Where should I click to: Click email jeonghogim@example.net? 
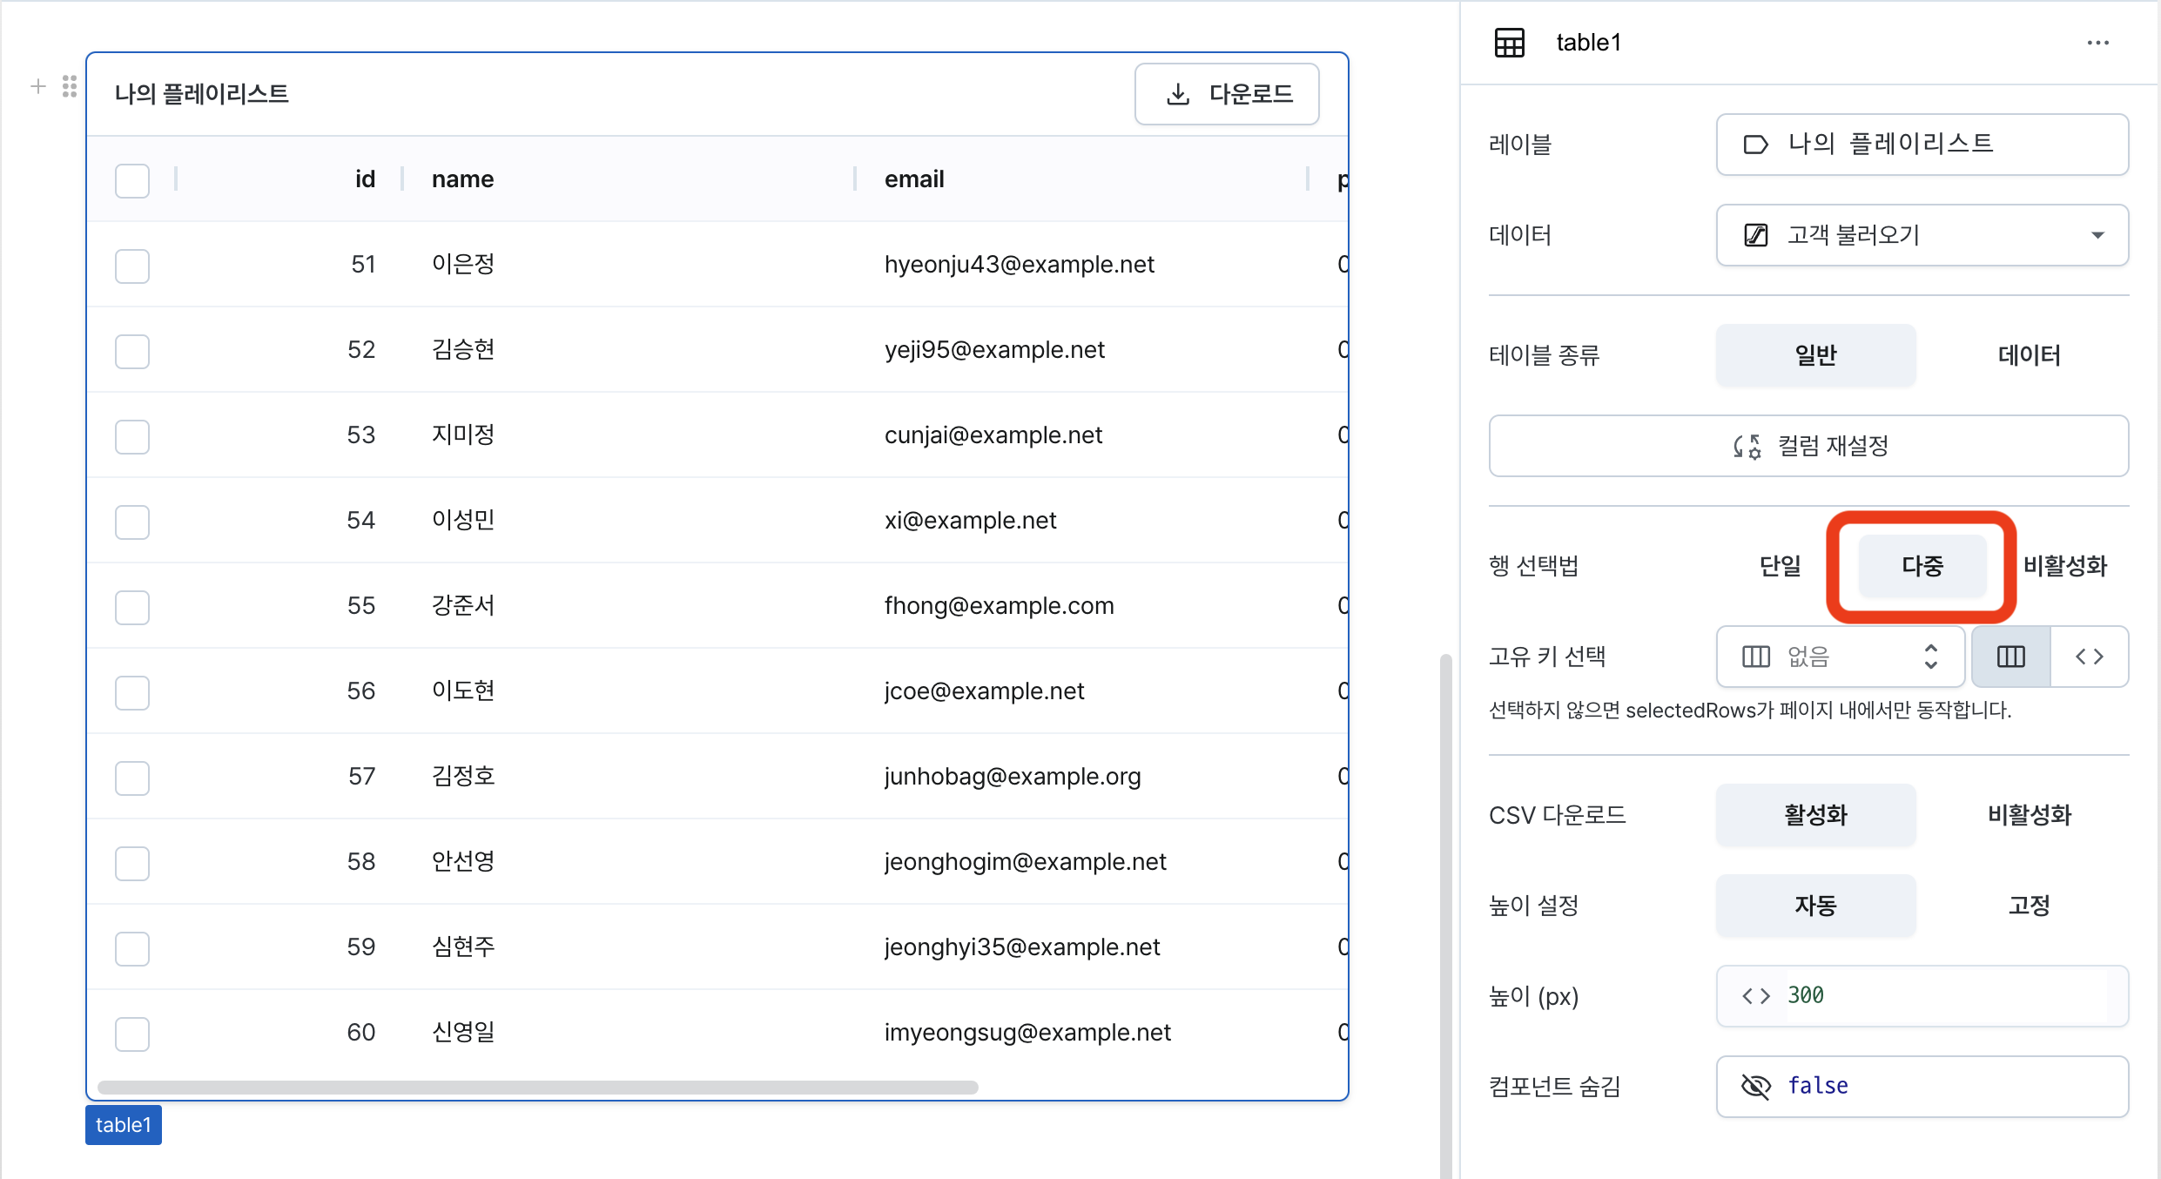1025,862
